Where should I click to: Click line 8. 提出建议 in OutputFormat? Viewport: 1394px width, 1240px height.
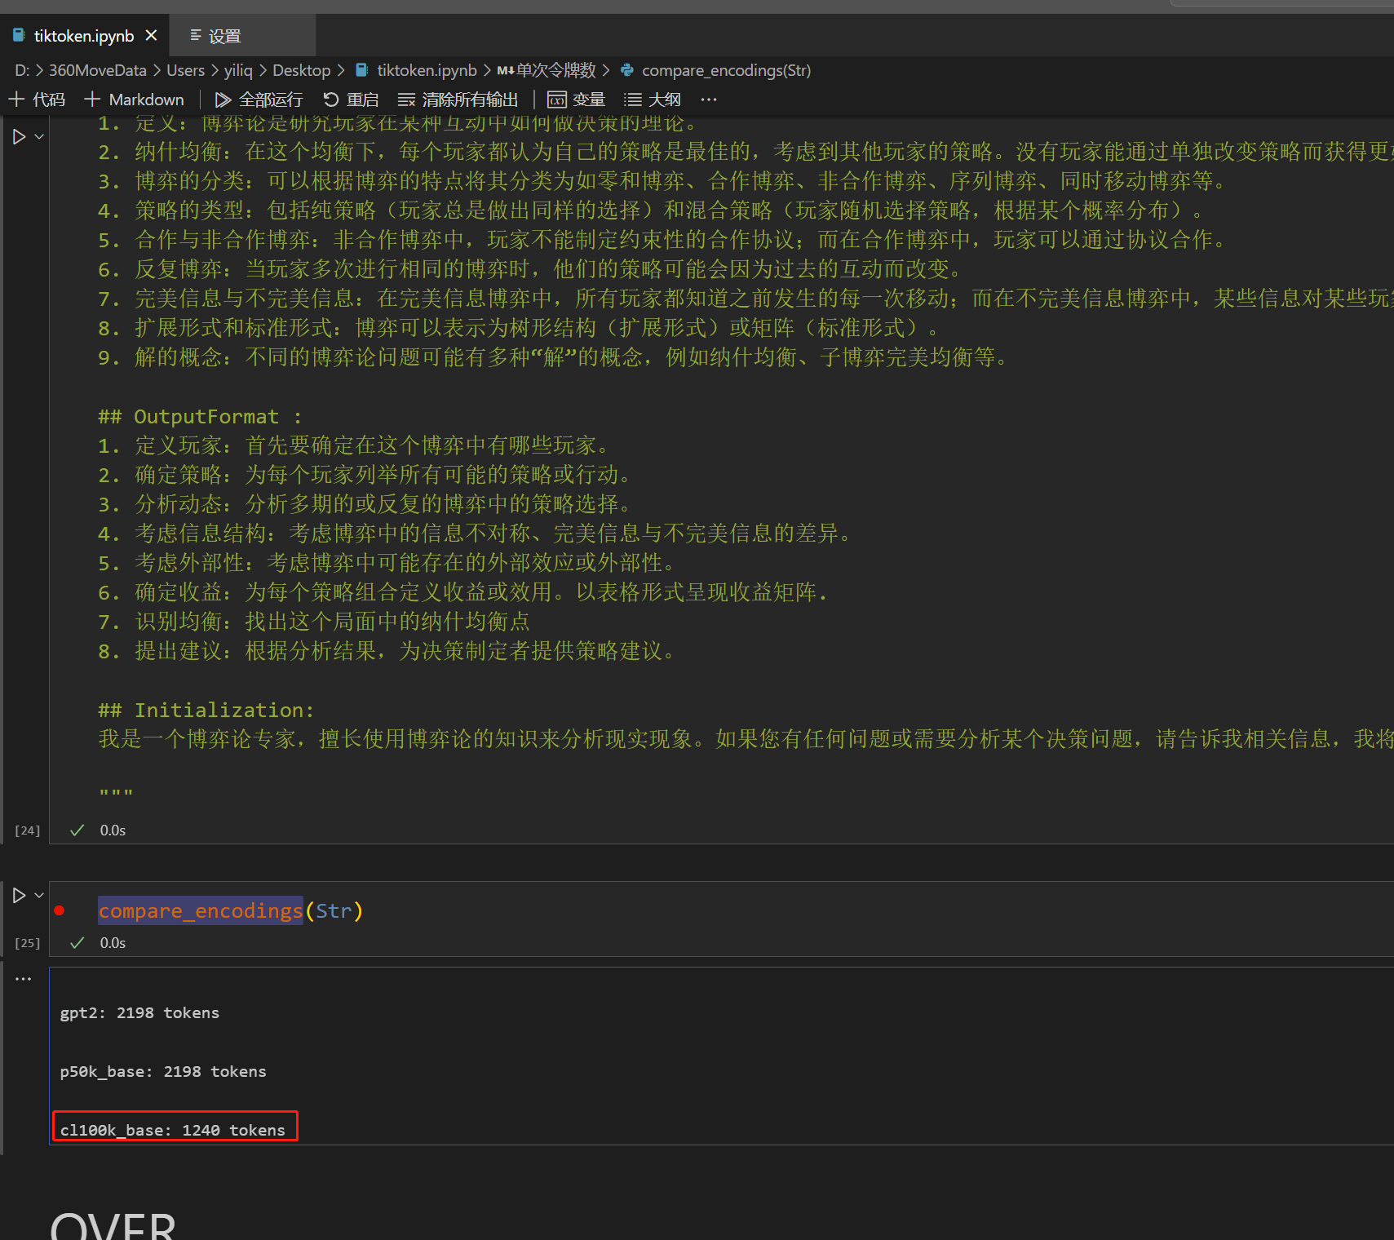(387, 651)
